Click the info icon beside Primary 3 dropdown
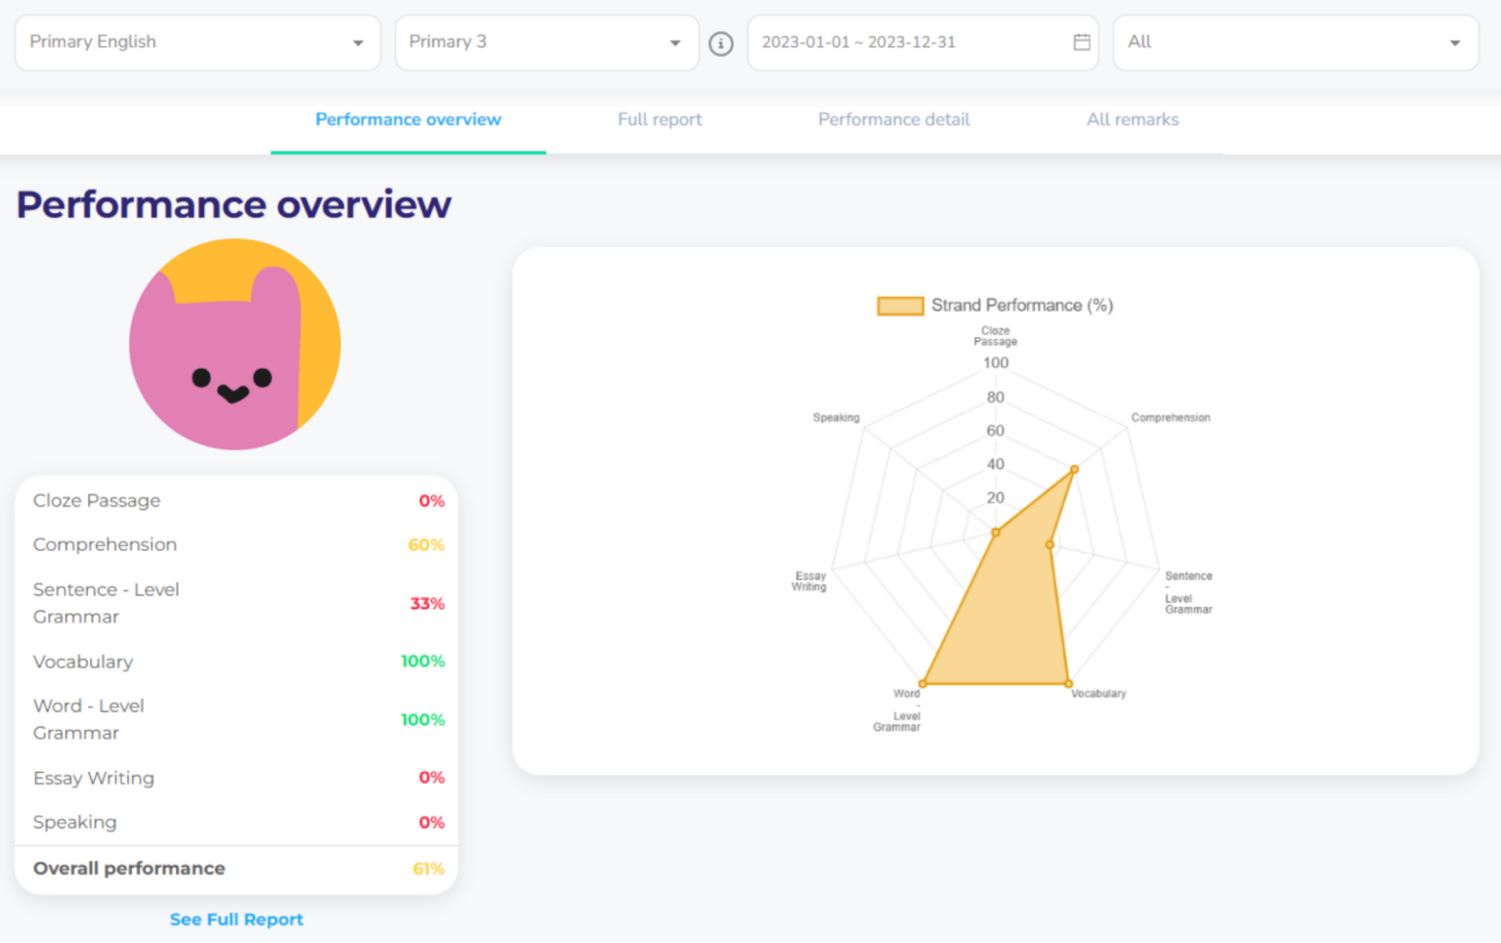 coord(721,43)
